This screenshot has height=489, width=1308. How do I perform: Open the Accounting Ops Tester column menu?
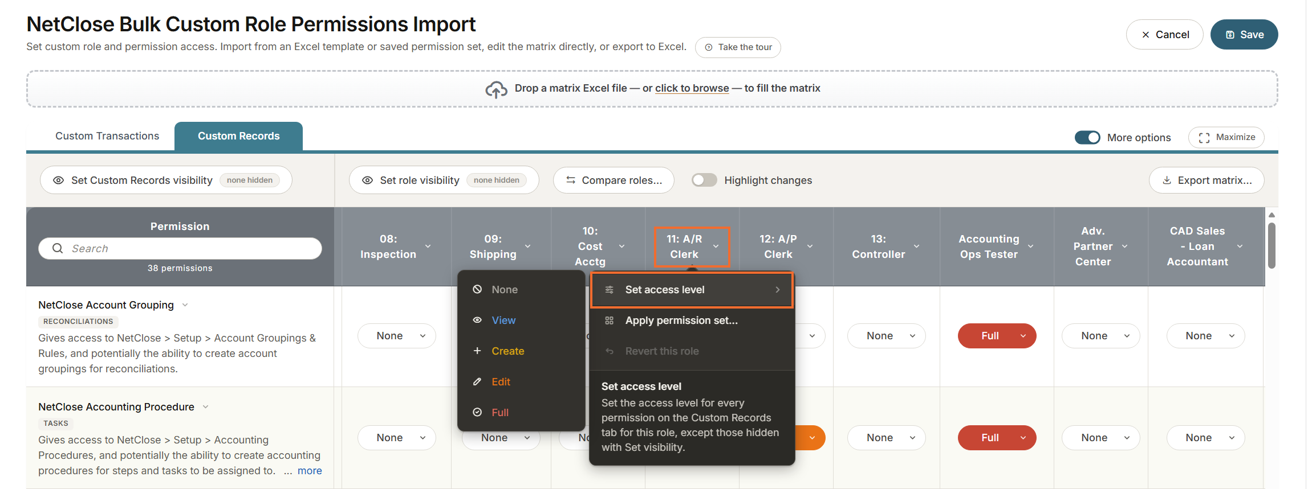[1031, 246]
